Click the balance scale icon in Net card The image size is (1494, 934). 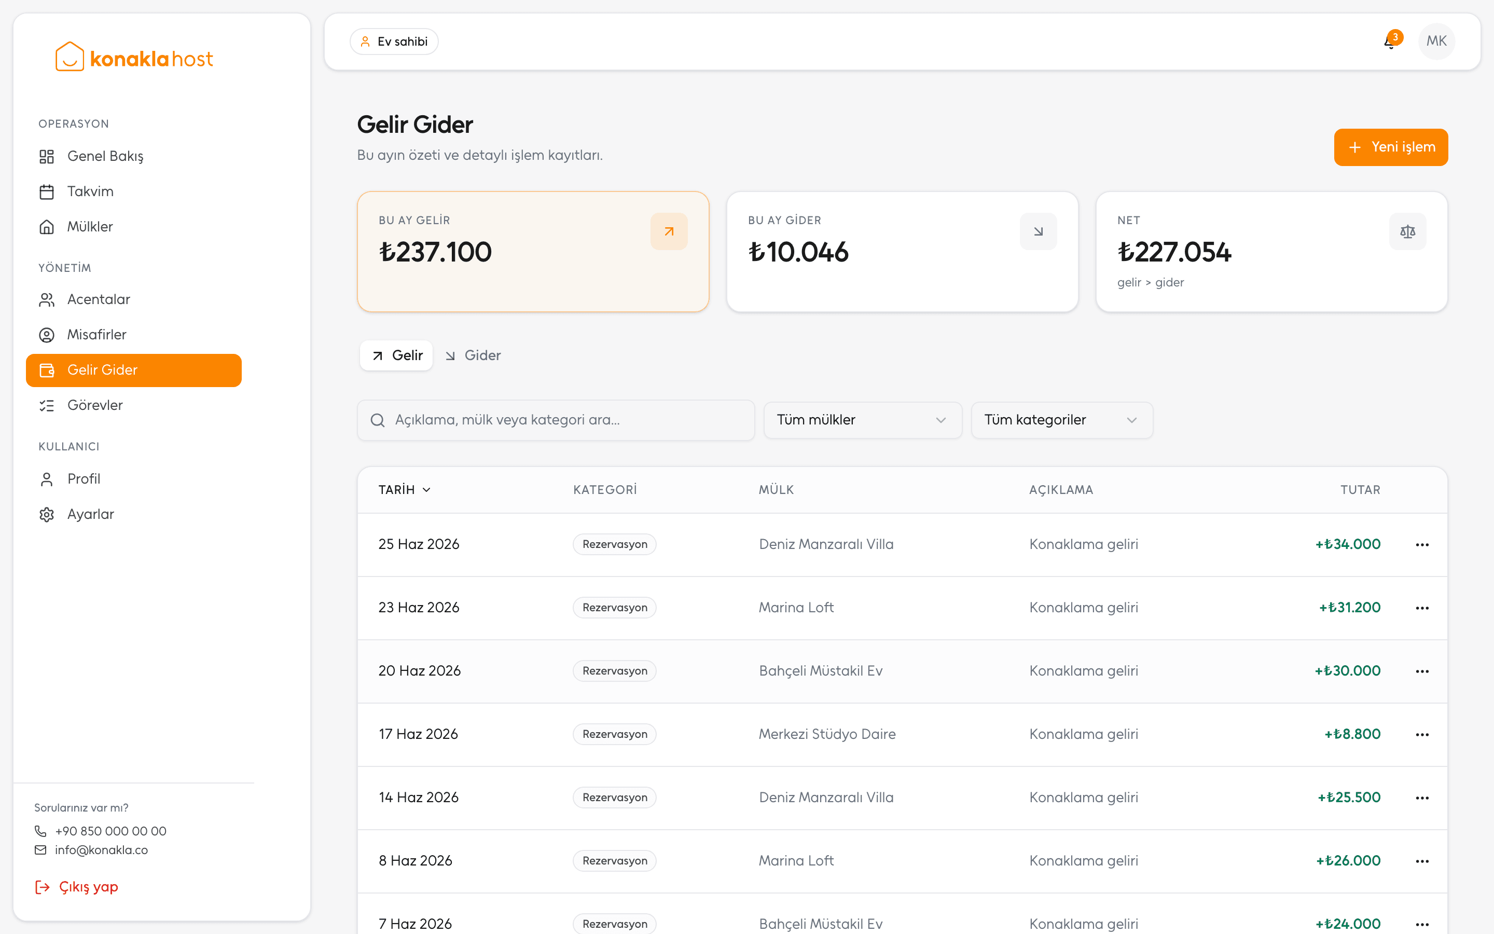[x=1407, y=231]
